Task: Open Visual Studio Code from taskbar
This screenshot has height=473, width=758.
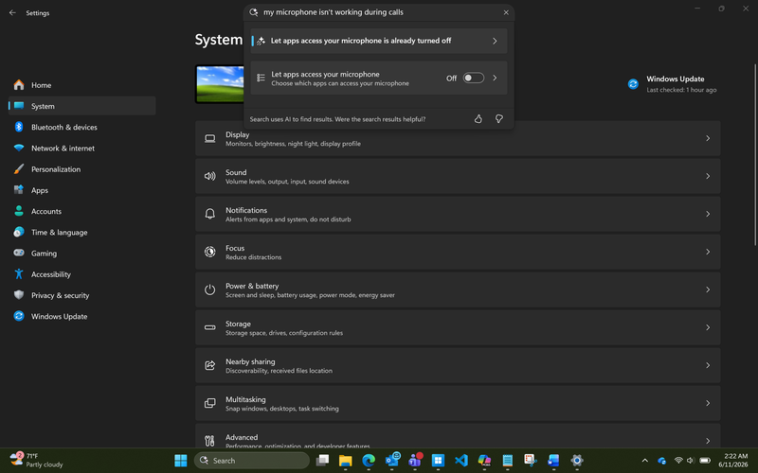Action: [x=461, y=461]
